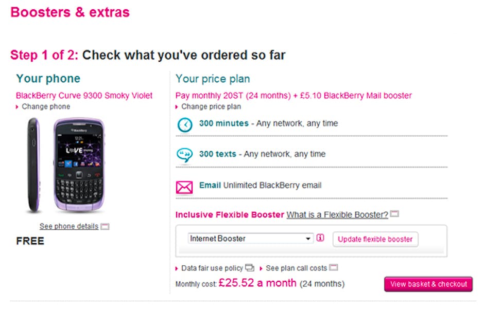Screen dimensions: 484x309
Task: Open What is a Flexible Booster link
Action: (x=337, y=215)
